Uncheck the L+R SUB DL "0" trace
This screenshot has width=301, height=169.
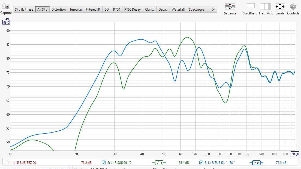(x=104, y=163)
